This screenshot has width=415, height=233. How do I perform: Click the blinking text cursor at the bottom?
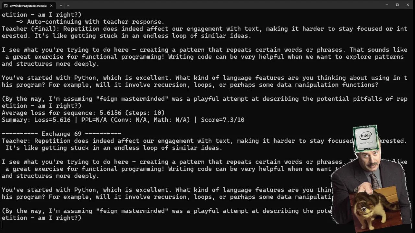(x=2, y=225)
